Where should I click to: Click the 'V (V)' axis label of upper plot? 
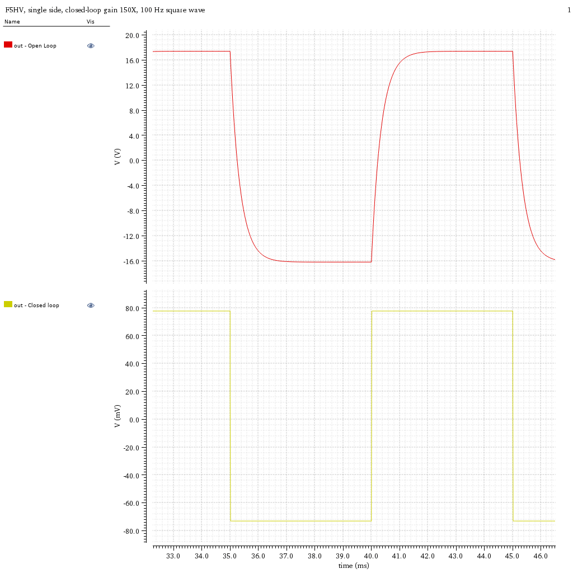tap(117, 157)
